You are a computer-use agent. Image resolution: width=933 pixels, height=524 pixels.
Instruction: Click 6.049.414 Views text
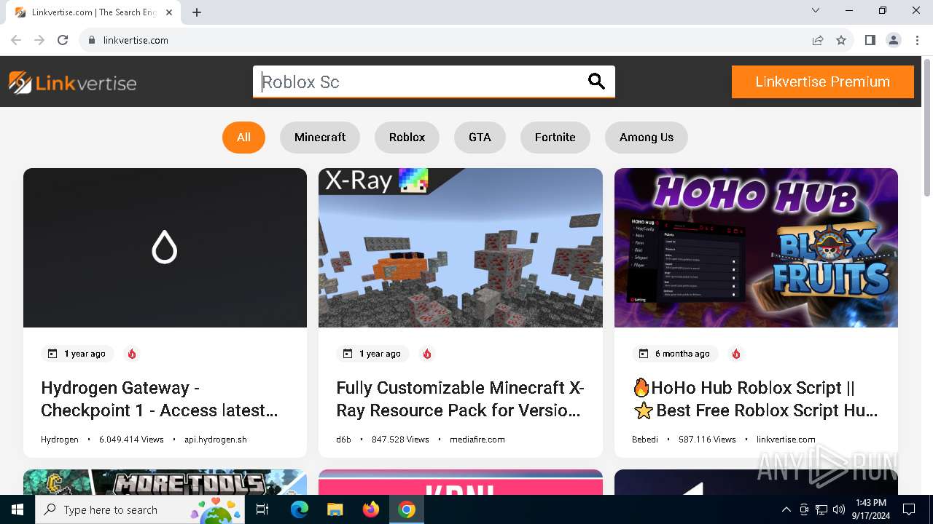[131, 440]
